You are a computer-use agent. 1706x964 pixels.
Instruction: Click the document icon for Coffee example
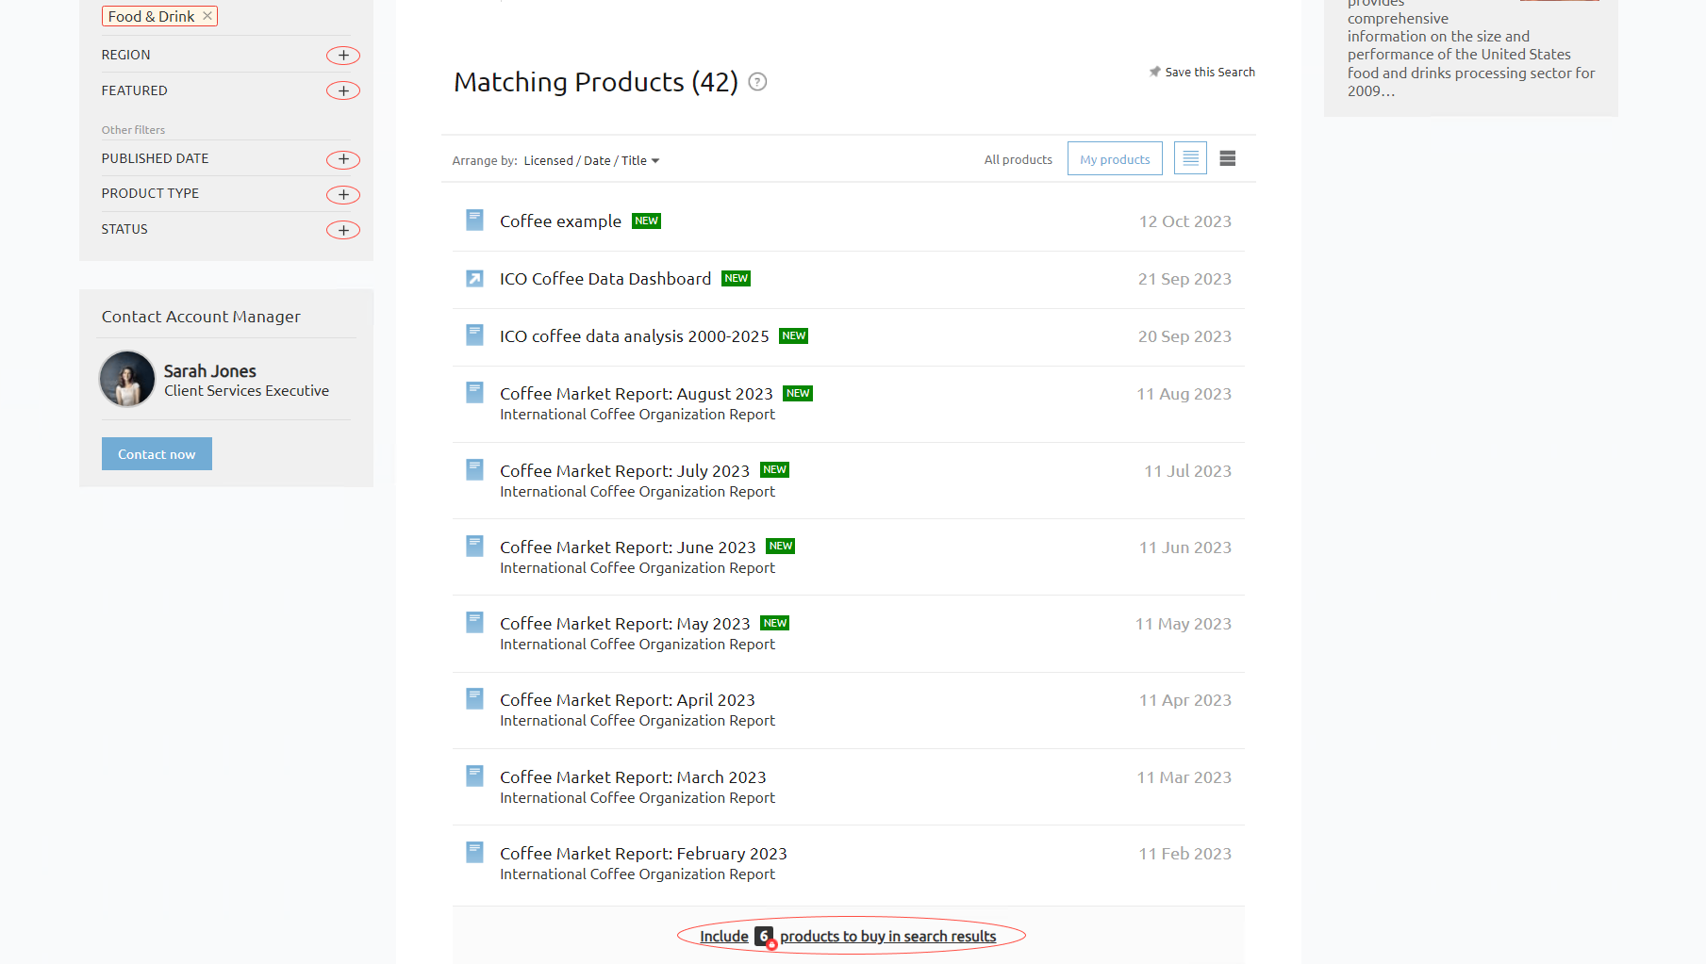point(475,221)
